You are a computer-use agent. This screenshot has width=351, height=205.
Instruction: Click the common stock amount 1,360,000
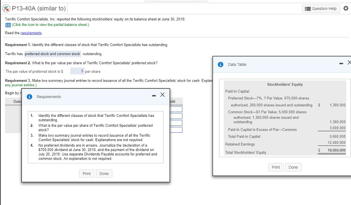point(338,122)
